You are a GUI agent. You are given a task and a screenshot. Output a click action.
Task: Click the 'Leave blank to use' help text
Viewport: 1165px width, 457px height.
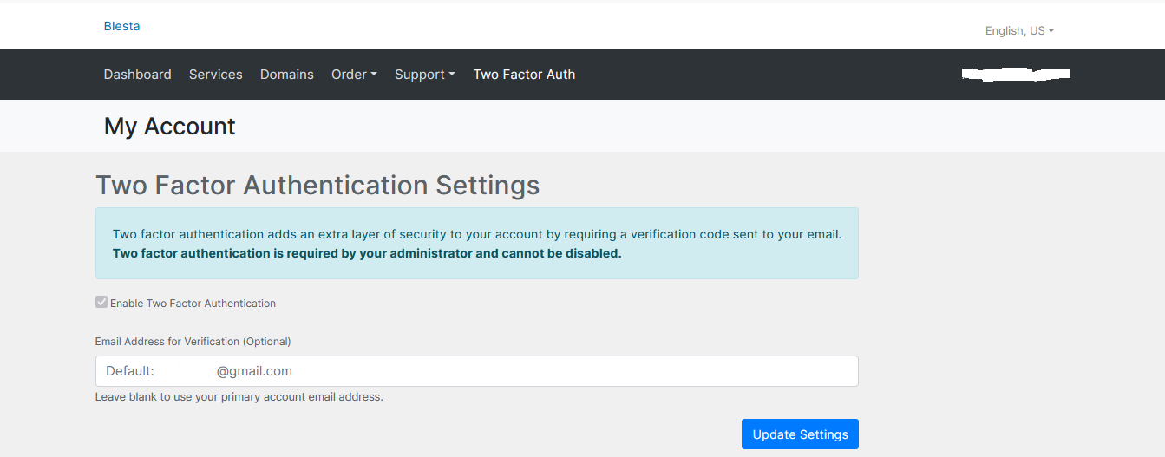tap(239, 397)
